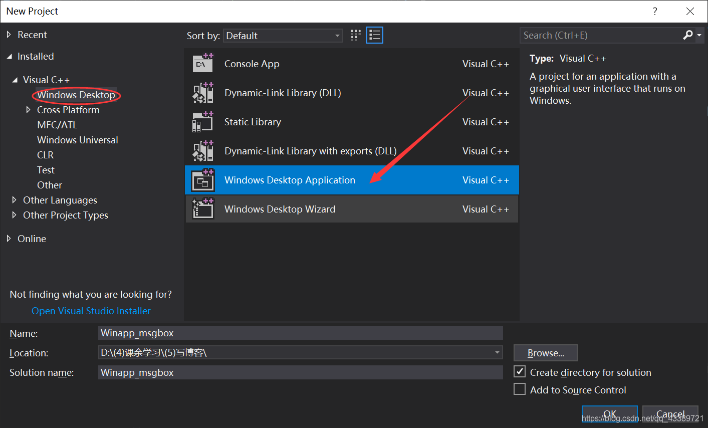Click the Static Library template icon

[x=203, y=122]
